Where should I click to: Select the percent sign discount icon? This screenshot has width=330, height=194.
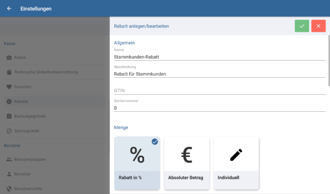point(137,155)
